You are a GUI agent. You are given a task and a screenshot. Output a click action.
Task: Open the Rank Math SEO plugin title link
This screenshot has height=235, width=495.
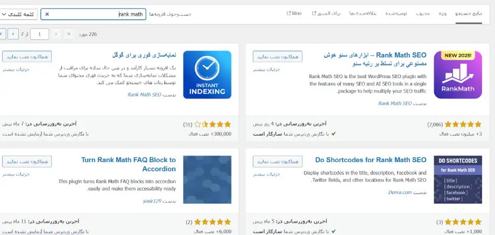(375, 59)
